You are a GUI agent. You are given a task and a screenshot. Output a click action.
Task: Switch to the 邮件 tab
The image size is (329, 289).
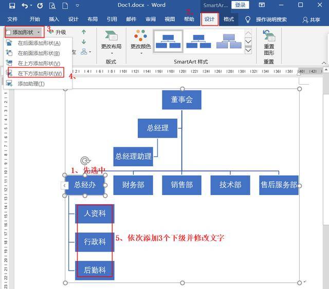pyautogui.click(x=131, y=20)
